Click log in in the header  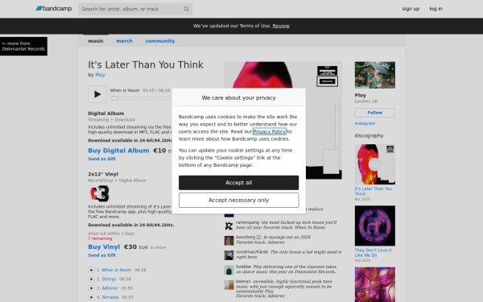[x=436, y=9]
